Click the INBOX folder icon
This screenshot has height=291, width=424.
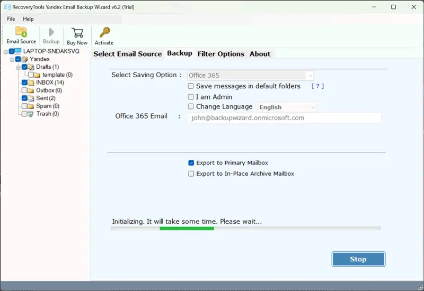31,83
